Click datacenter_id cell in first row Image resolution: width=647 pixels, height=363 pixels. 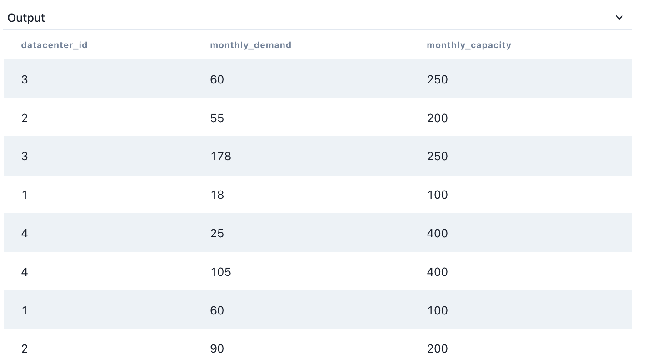coord(25,79)
